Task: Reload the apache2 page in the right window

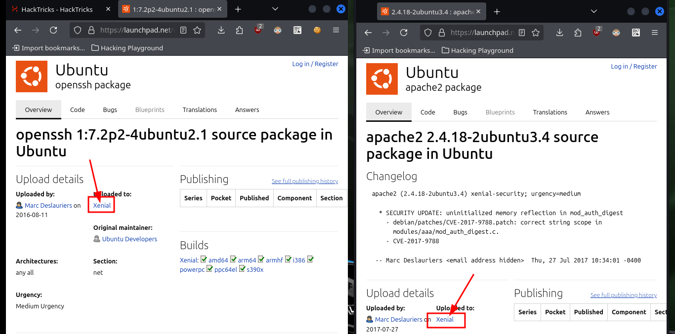Action: (403, 33)
